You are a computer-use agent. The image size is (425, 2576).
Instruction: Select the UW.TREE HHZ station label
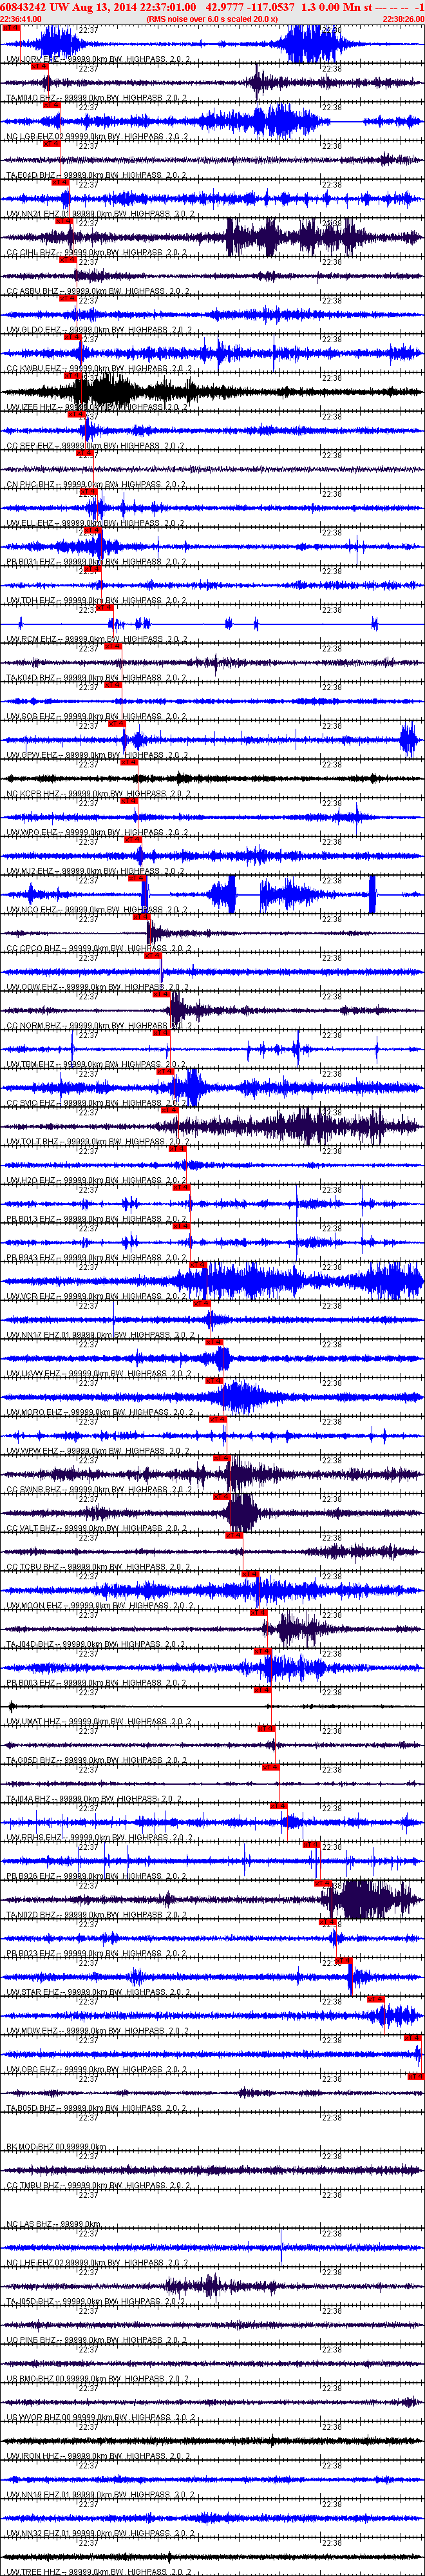98,2572
